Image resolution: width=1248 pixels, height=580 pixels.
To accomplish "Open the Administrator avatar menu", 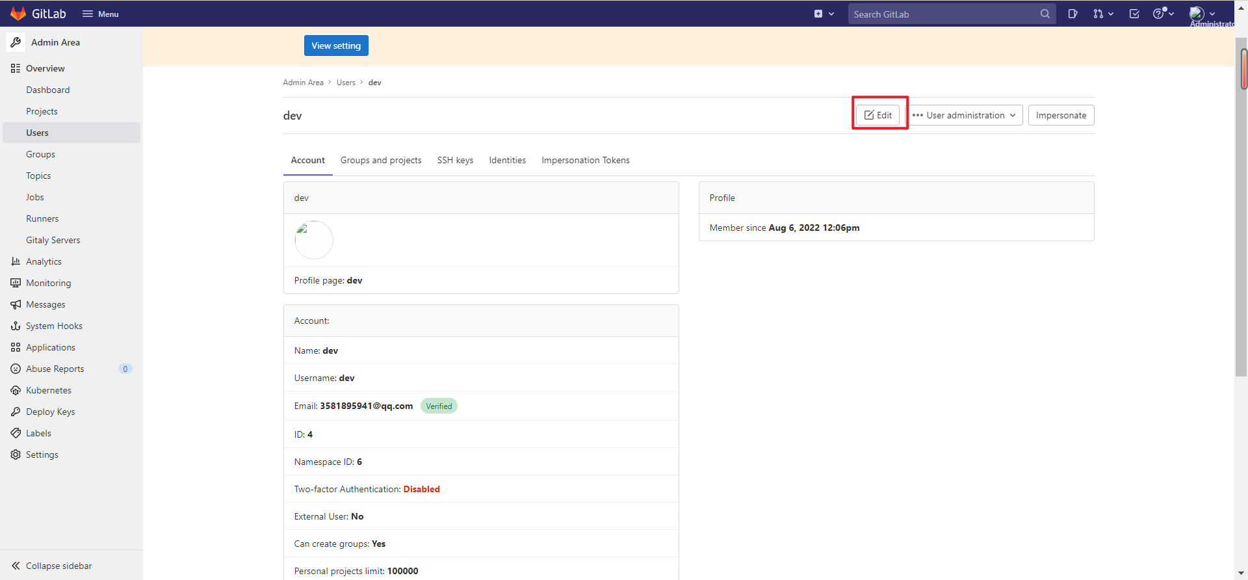I will pos(1202,14).
